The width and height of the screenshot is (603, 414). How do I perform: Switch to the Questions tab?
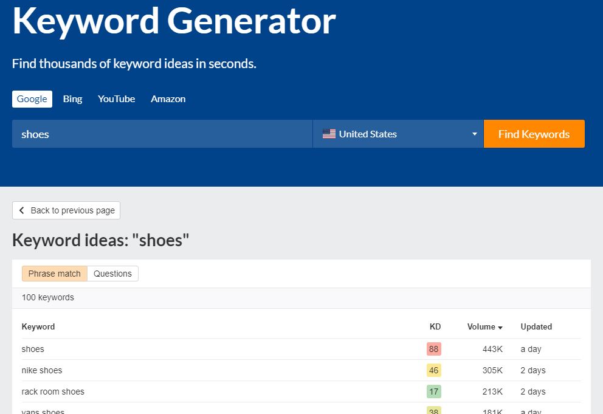pos(112,274)
